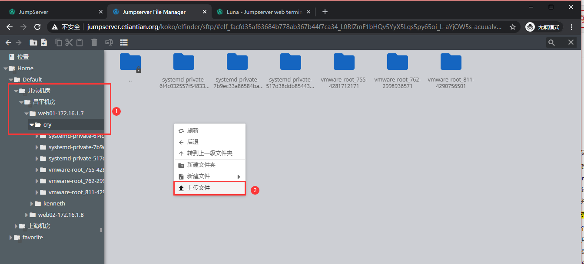Image resolution: width=584 pixels, height=264 pixels.
Task: Expand the kenneth tree node arrow
Action: [x=32, y=203]
